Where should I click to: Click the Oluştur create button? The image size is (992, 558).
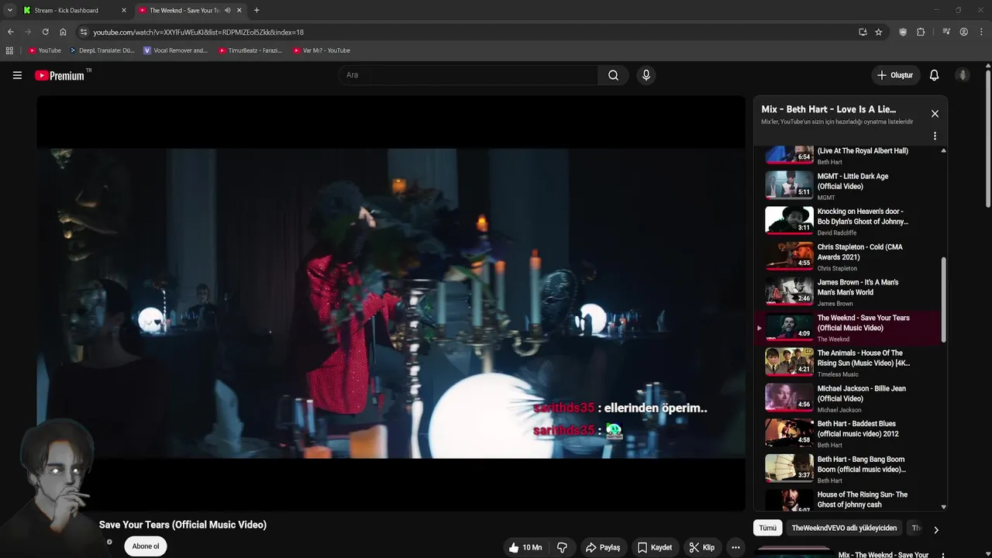pos(894,75)
